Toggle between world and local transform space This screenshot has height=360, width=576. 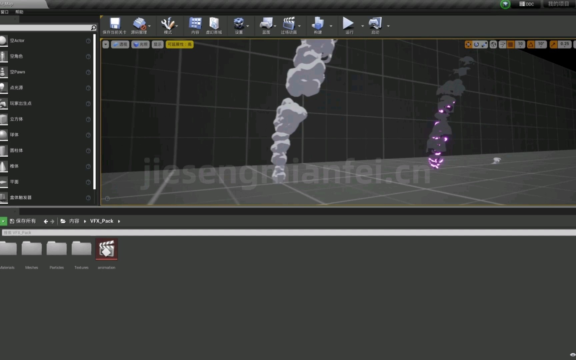point(493,44)
